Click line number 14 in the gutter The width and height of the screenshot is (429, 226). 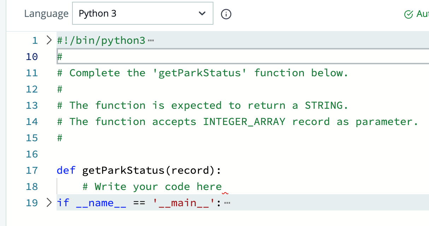(x=32, y=121)
